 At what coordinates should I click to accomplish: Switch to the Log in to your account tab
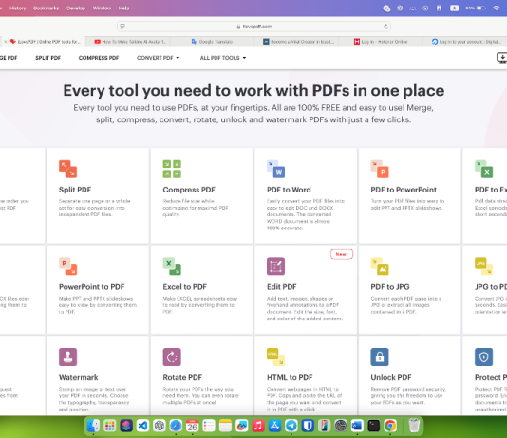coord(465,42)
